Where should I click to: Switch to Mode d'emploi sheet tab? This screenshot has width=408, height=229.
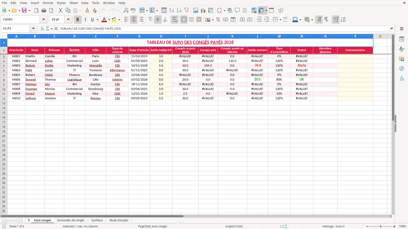tap(119, 220)
